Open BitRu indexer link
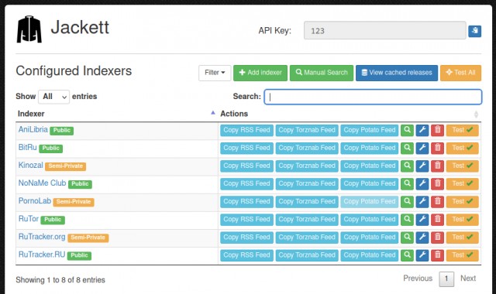 point(28,148)
